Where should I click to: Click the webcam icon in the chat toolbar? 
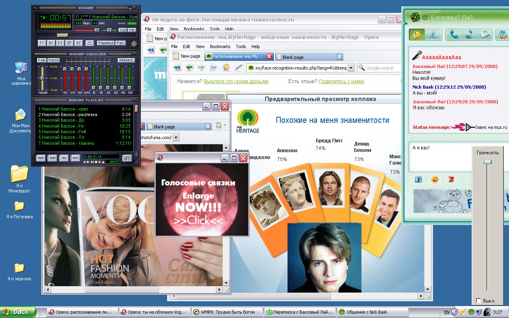469,35
